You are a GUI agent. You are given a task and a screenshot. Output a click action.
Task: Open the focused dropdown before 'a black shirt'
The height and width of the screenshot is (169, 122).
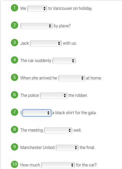pyautogui.click(x=37, y=113)
